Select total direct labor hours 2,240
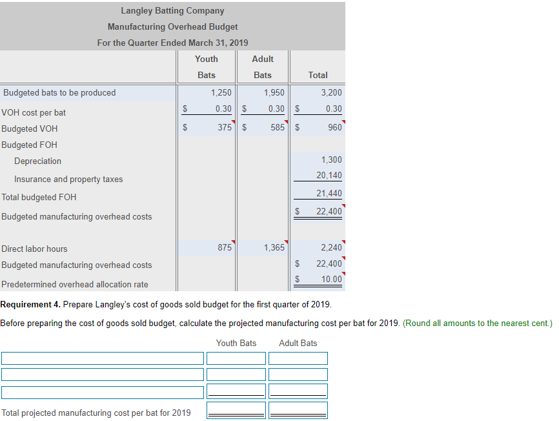This screenshot has width=559, height=421. click(318, 247)
